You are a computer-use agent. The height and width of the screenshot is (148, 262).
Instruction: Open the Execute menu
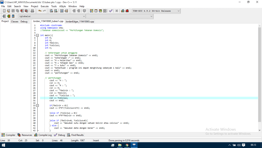45,6
